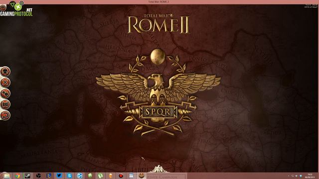
Task: Open network status in system tray
Action: tap(293, 176)
